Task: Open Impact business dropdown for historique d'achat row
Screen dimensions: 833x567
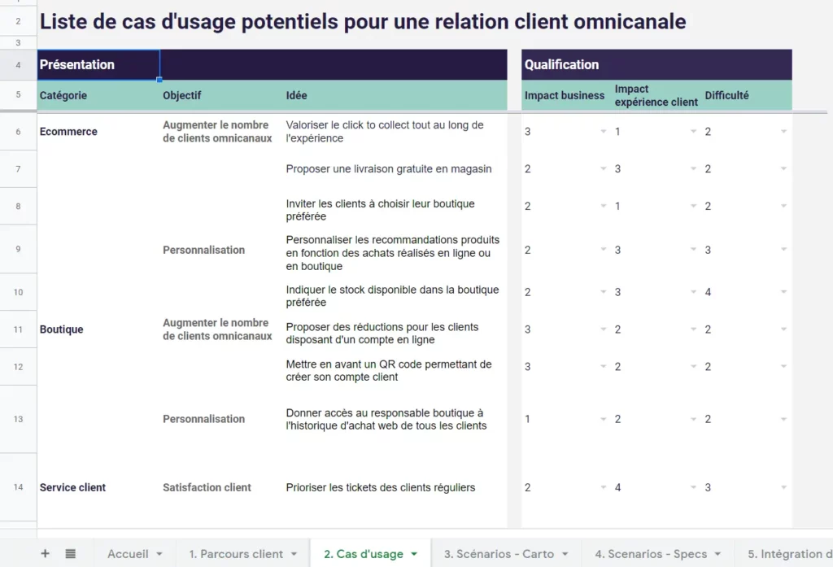Action: point(603,419)
